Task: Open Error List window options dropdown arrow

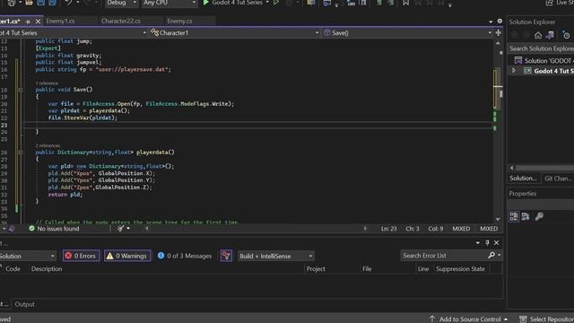Action: pos(478,243)
